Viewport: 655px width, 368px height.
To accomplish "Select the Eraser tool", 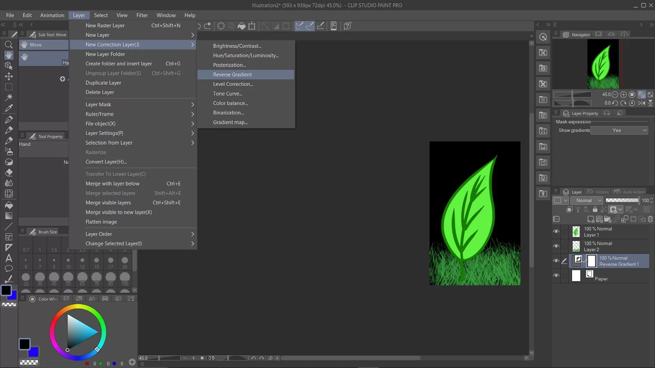I will [9, 173].
